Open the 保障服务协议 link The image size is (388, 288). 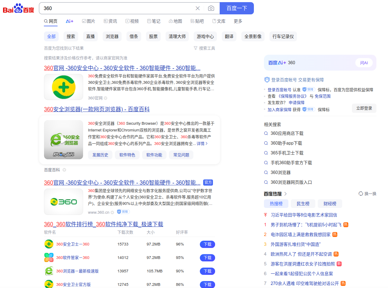293,96
